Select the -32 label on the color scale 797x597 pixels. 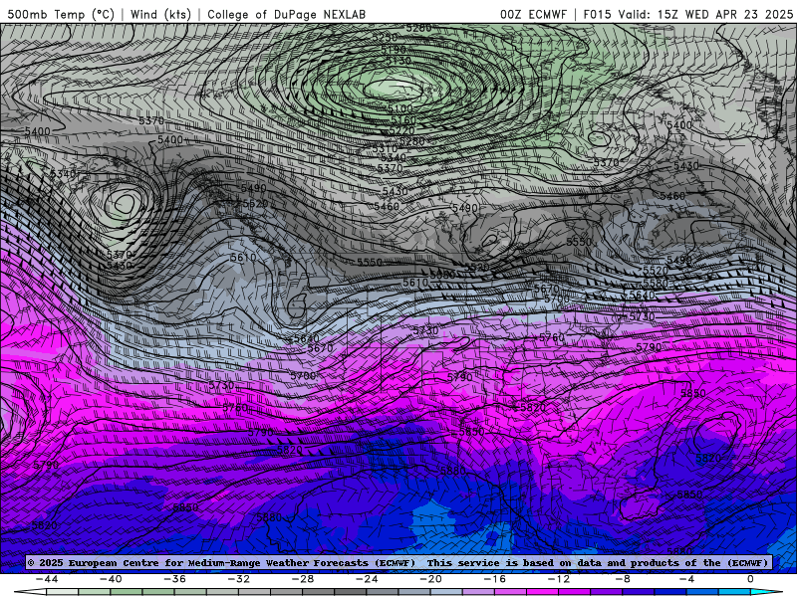click(x=239, y=579)
